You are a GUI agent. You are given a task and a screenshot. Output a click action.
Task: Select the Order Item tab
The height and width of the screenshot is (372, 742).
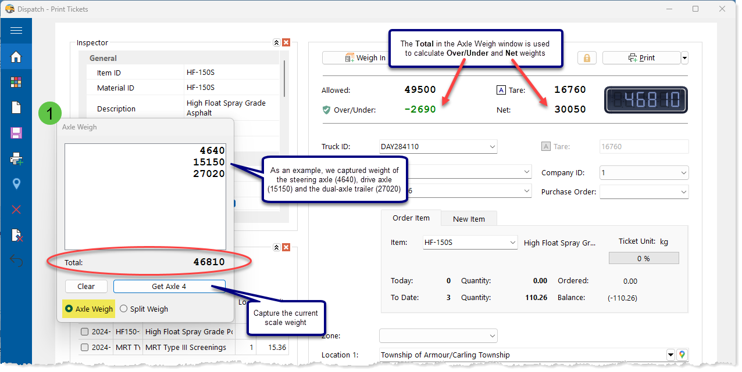[411, 218]
